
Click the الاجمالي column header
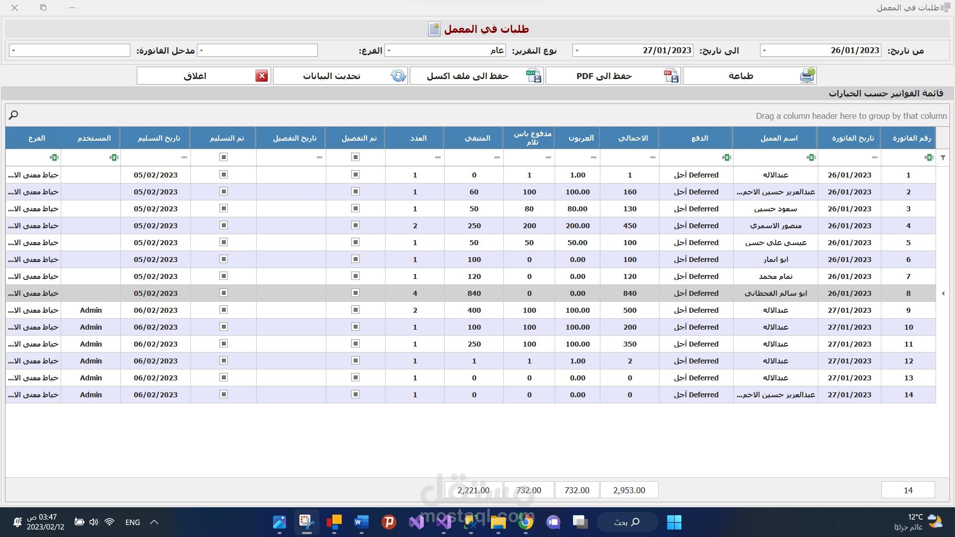(x=633, y=138)
